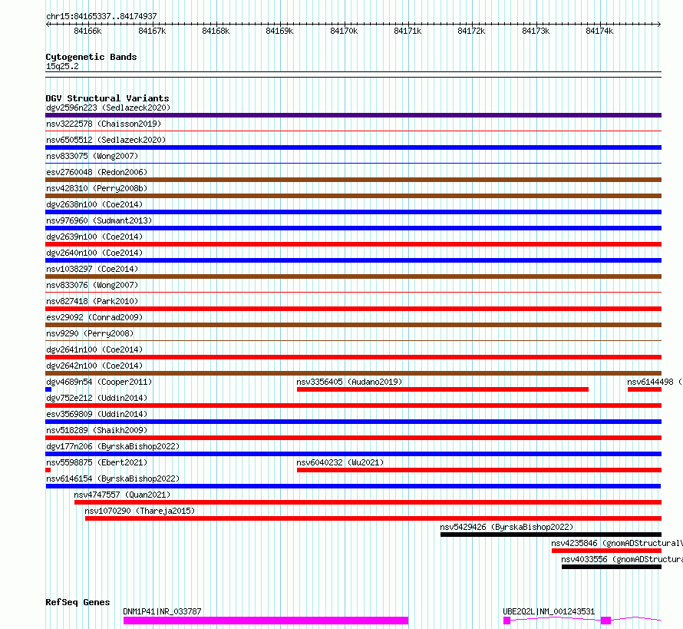Image resolution: width=683 pixels, height=629 pixels.
Task: Click the 84172k ruler tick label
Action: pyautogui.click(x=471, y=31)
